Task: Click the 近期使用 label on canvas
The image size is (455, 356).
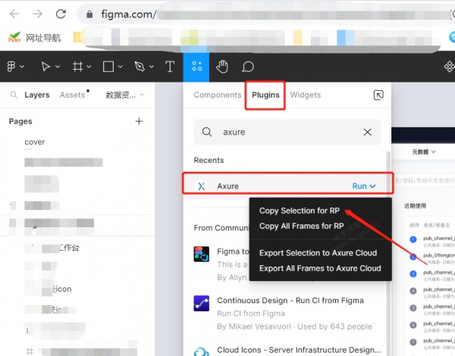Action: pos(416,206)
